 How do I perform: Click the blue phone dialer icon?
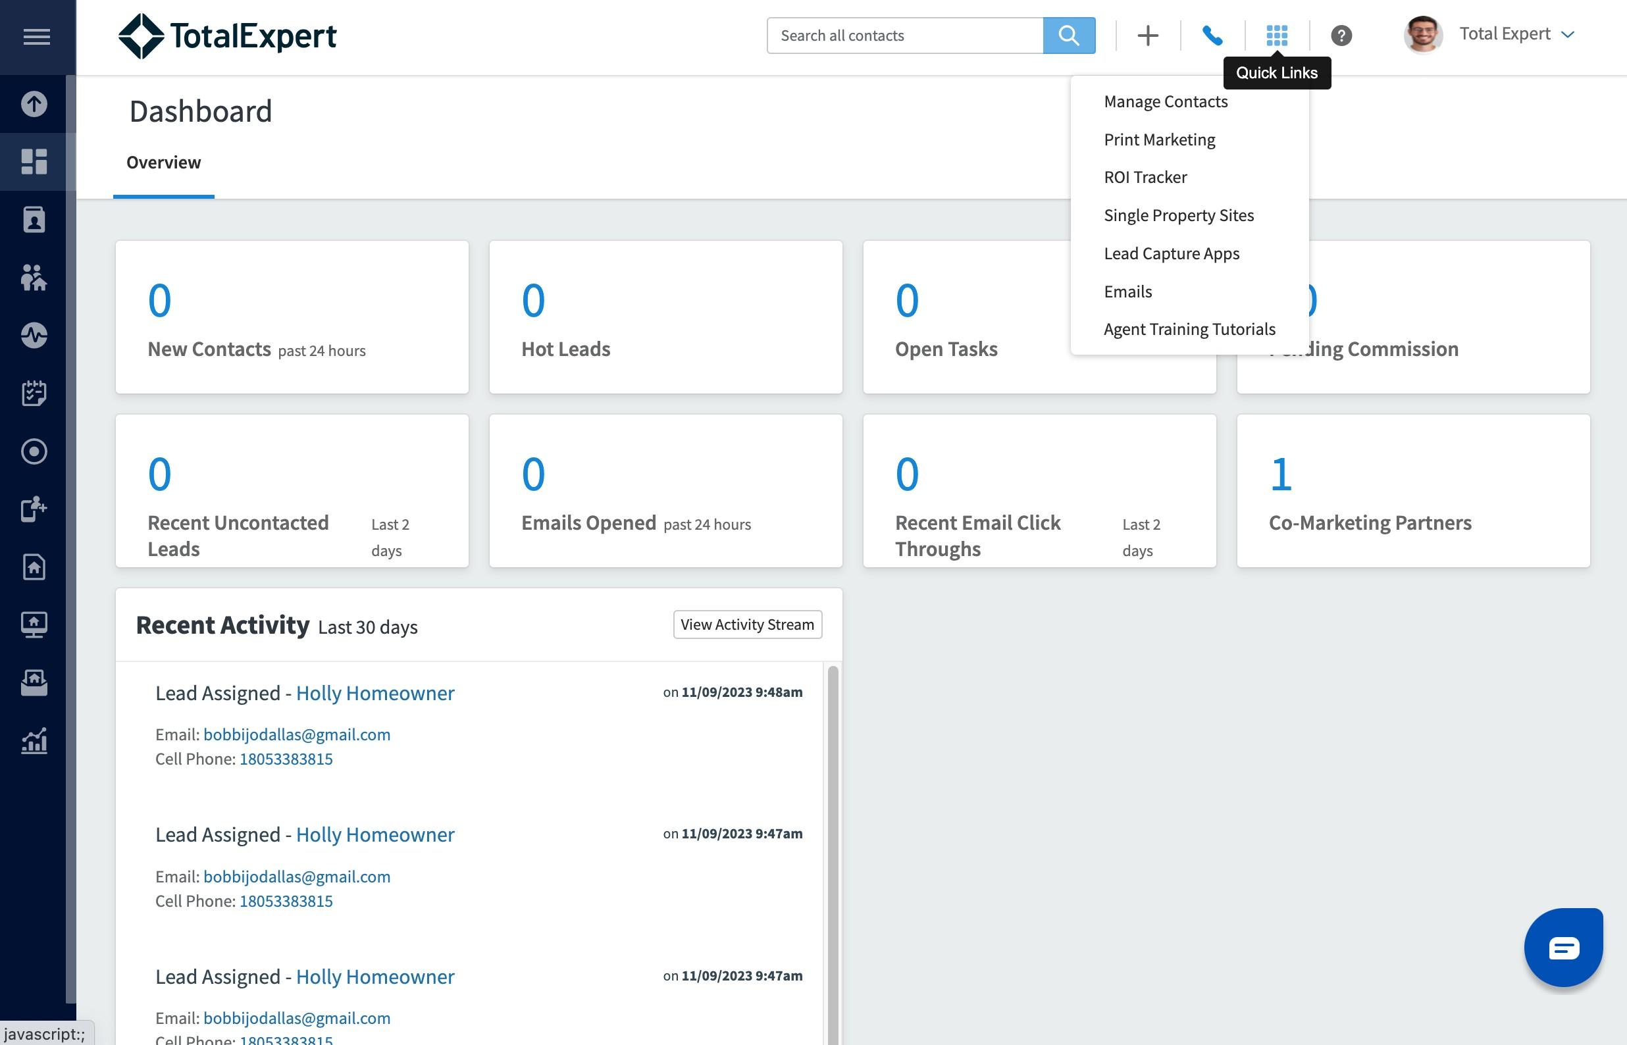coord(1212,36)
